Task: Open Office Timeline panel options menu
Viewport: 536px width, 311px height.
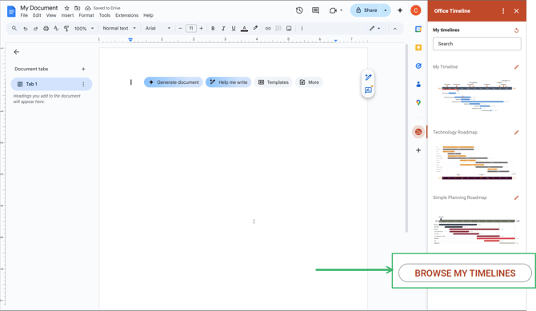Action: 503,11
